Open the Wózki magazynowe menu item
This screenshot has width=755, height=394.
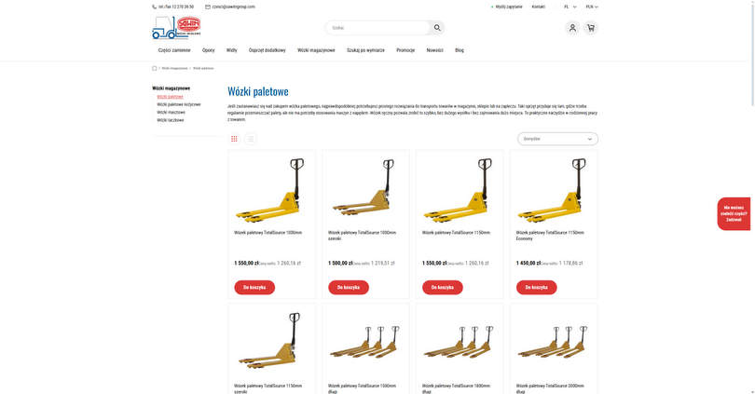316,50
